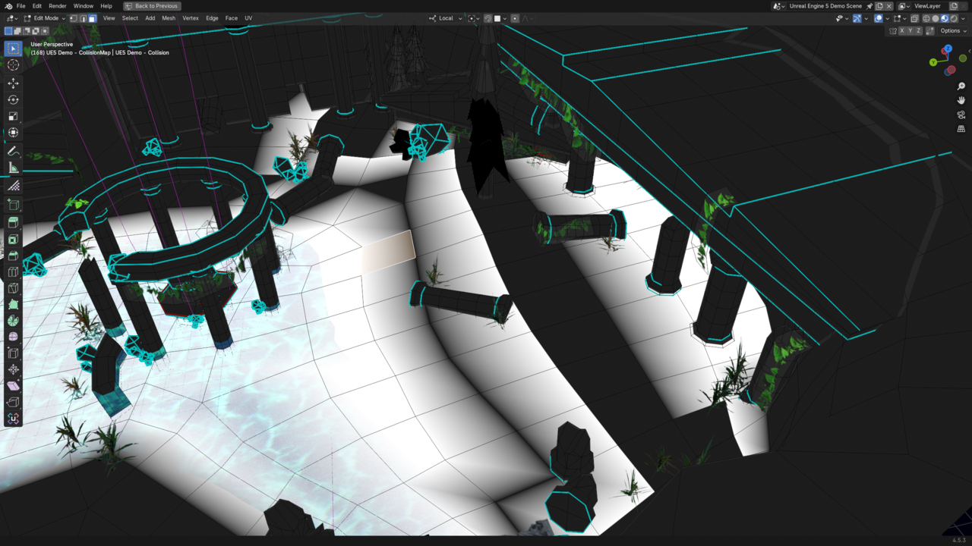Enable edge select mode
Image resolution: width=972 pixels, height=546 pixels.
point(83,18)
